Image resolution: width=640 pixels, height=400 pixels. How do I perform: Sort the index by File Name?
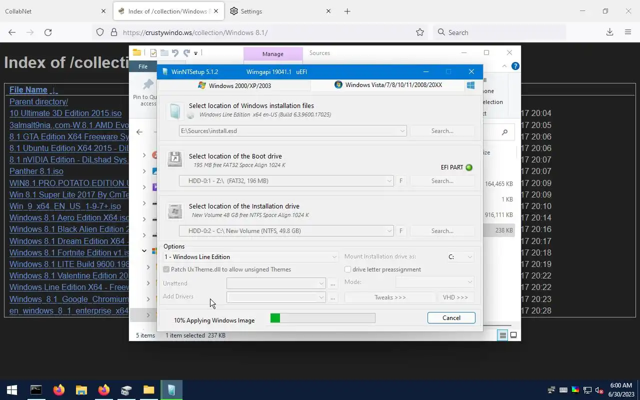click(x=28, y=90)
